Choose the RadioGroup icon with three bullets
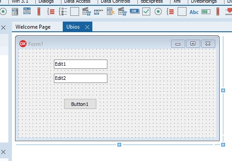232x161 pixels. [x=63, y=11]
